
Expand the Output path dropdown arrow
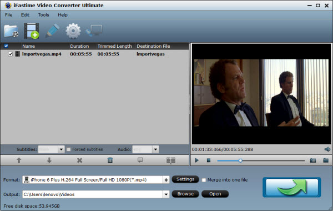tap(166, 194)
